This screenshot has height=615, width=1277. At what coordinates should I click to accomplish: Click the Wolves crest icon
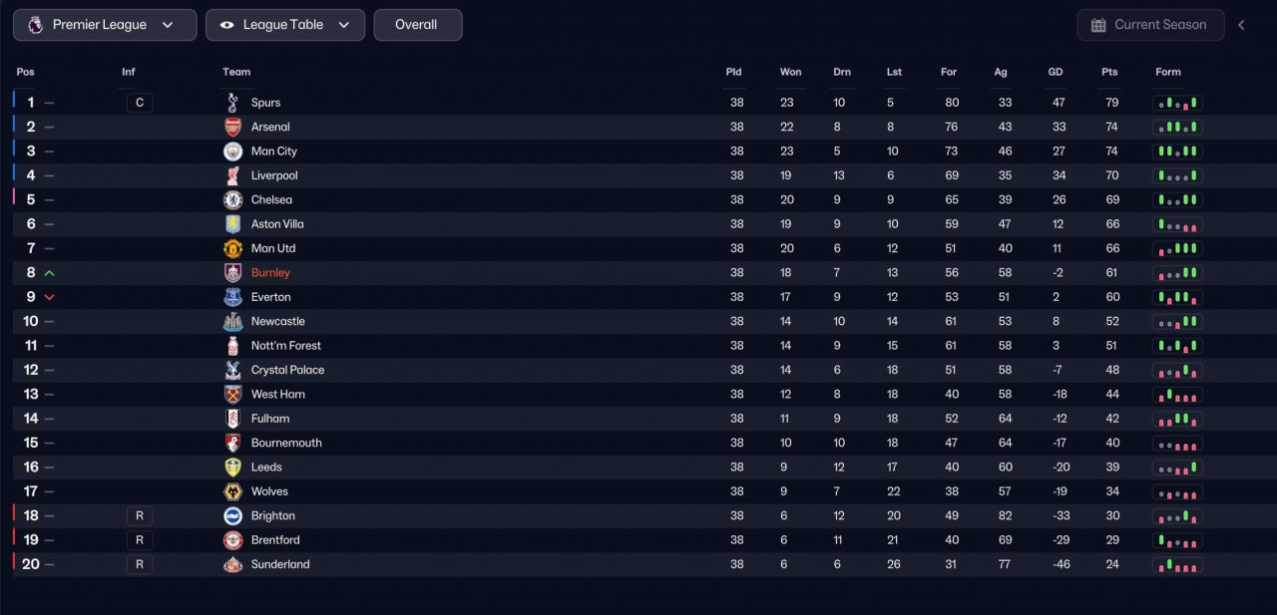click(232, 491)
